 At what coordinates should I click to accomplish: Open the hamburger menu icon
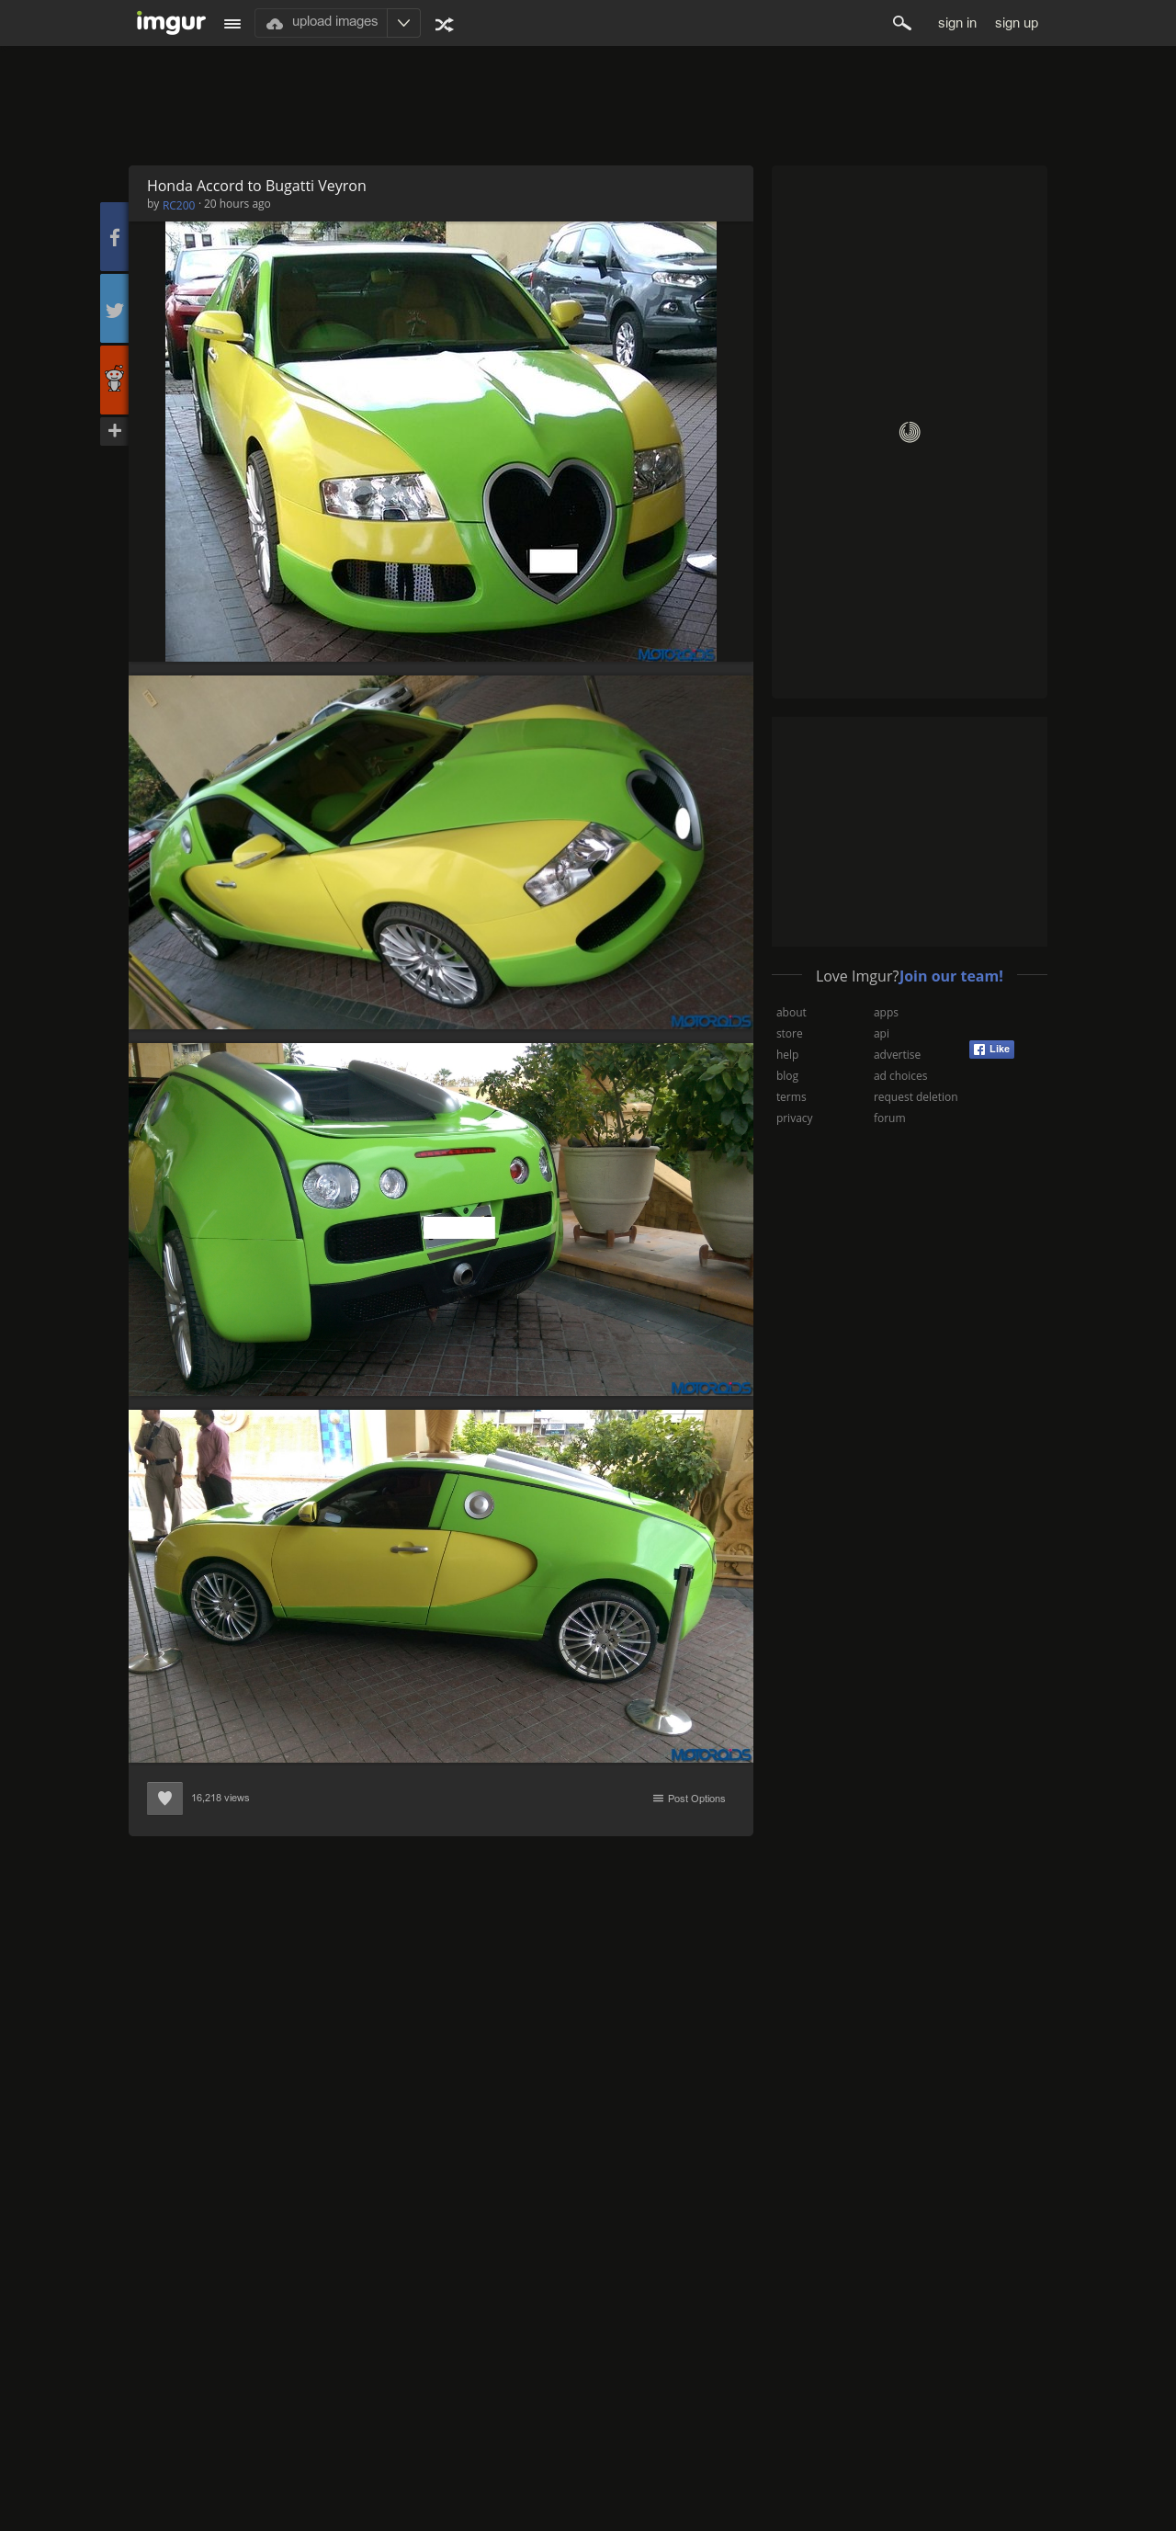point(232,24)
